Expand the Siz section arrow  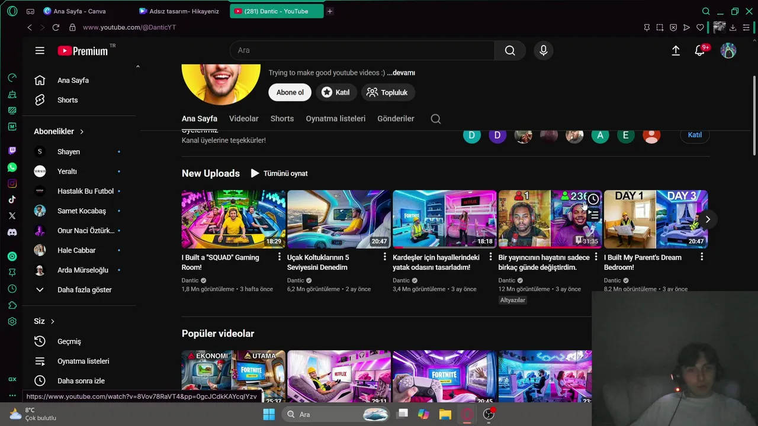(52, 321)
